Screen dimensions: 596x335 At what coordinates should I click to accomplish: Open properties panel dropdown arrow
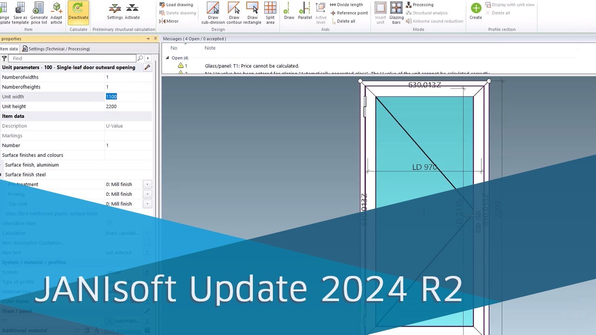tap(149, 39)
